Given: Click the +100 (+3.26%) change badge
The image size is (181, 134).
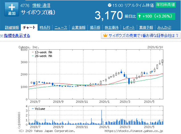Looking at the screenshot, I should 156,16.
